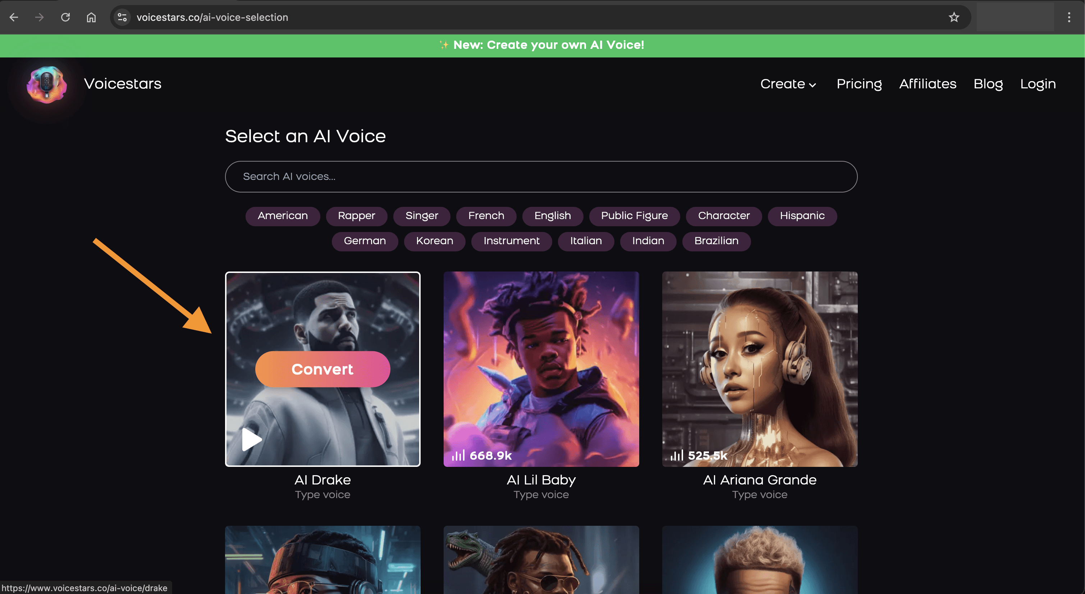
Task: Select the Korean voice filter tag
Action: [434, 241]
